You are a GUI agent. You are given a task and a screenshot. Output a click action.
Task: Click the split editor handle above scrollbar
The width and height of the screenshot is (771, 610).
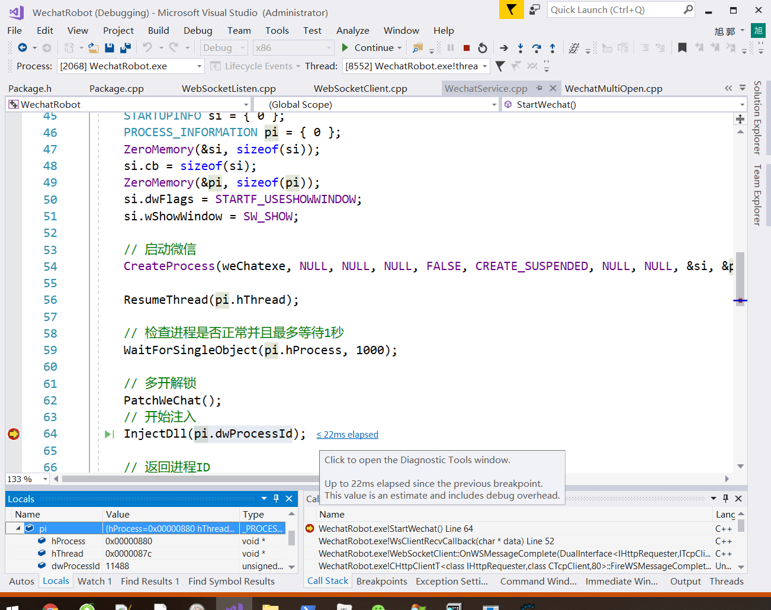click(740, 120)
